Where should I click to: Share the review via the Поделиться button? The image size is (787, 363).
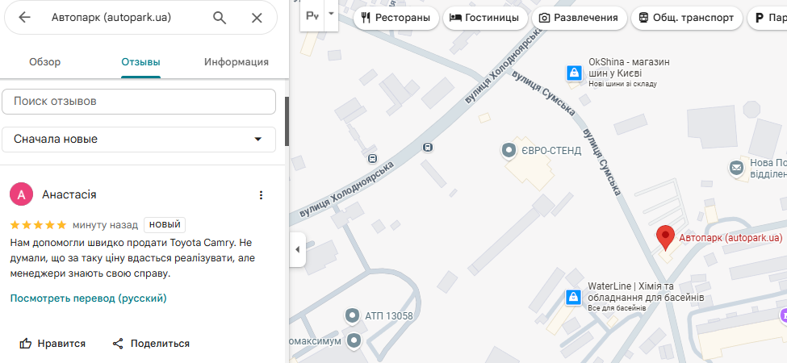pyautogui.click(x=151, y=344)
